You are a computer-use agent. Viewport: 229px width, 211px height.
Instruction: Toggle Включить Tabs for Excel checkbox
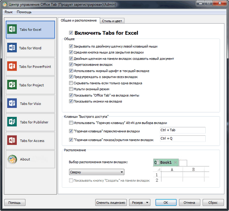click(x=71, y=33)
